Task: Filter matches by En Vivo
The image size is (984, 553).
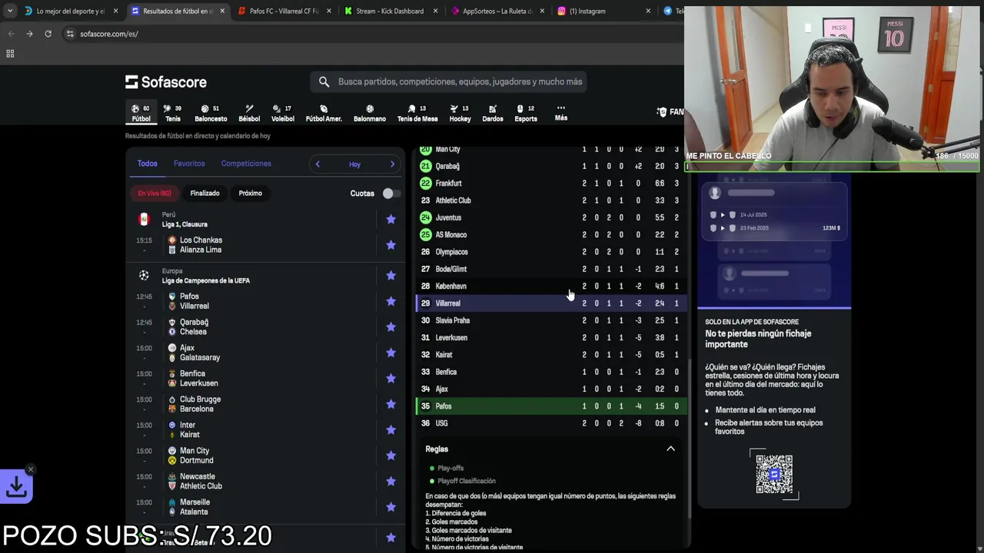Action: pos(155,194)
